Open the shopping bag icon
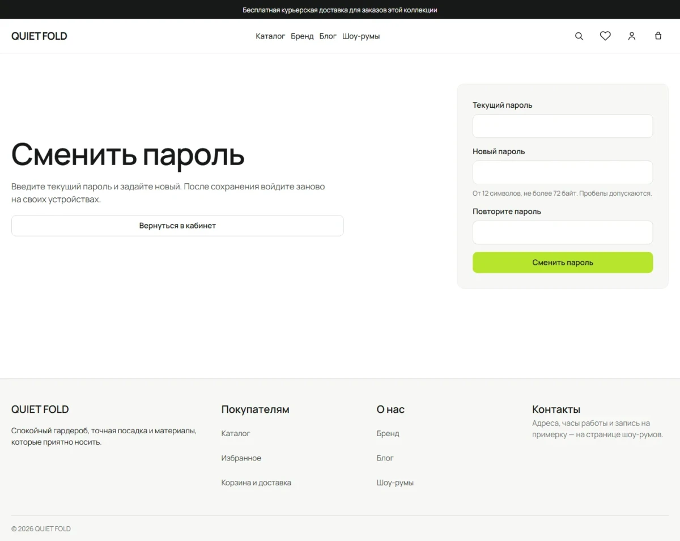 click(658, 36)
